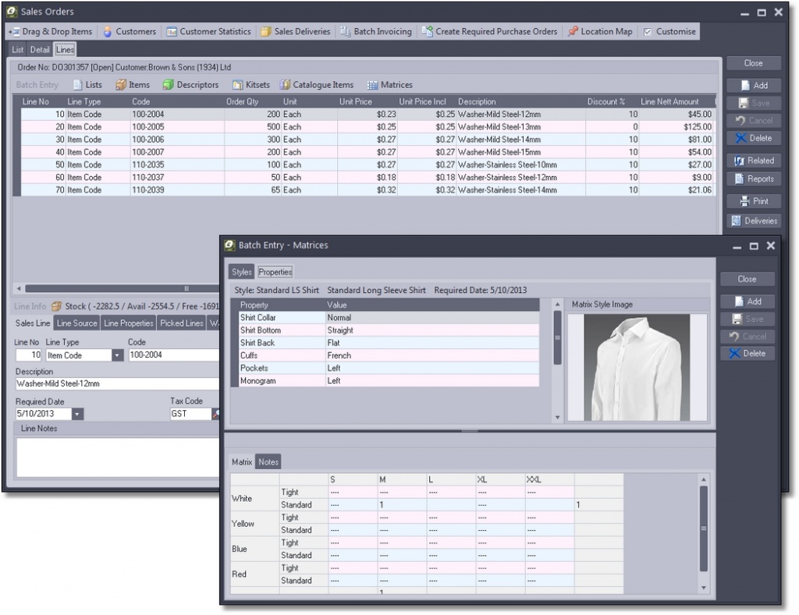Click the Reports button
799x615 pixels.
pos(753,179)
